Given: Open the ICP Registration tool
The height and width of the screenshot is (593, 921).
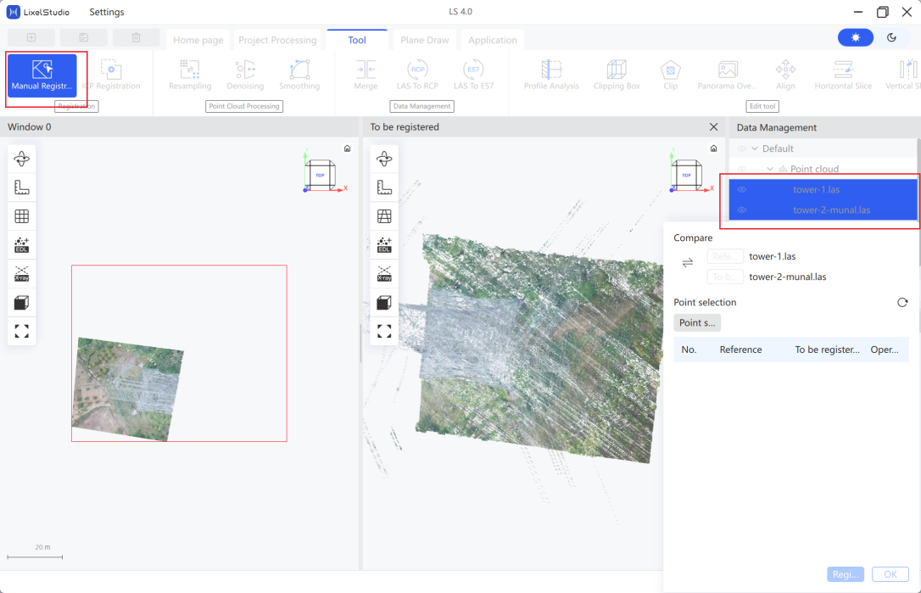Looking at the screenshot, I should (x=111, y=76).
